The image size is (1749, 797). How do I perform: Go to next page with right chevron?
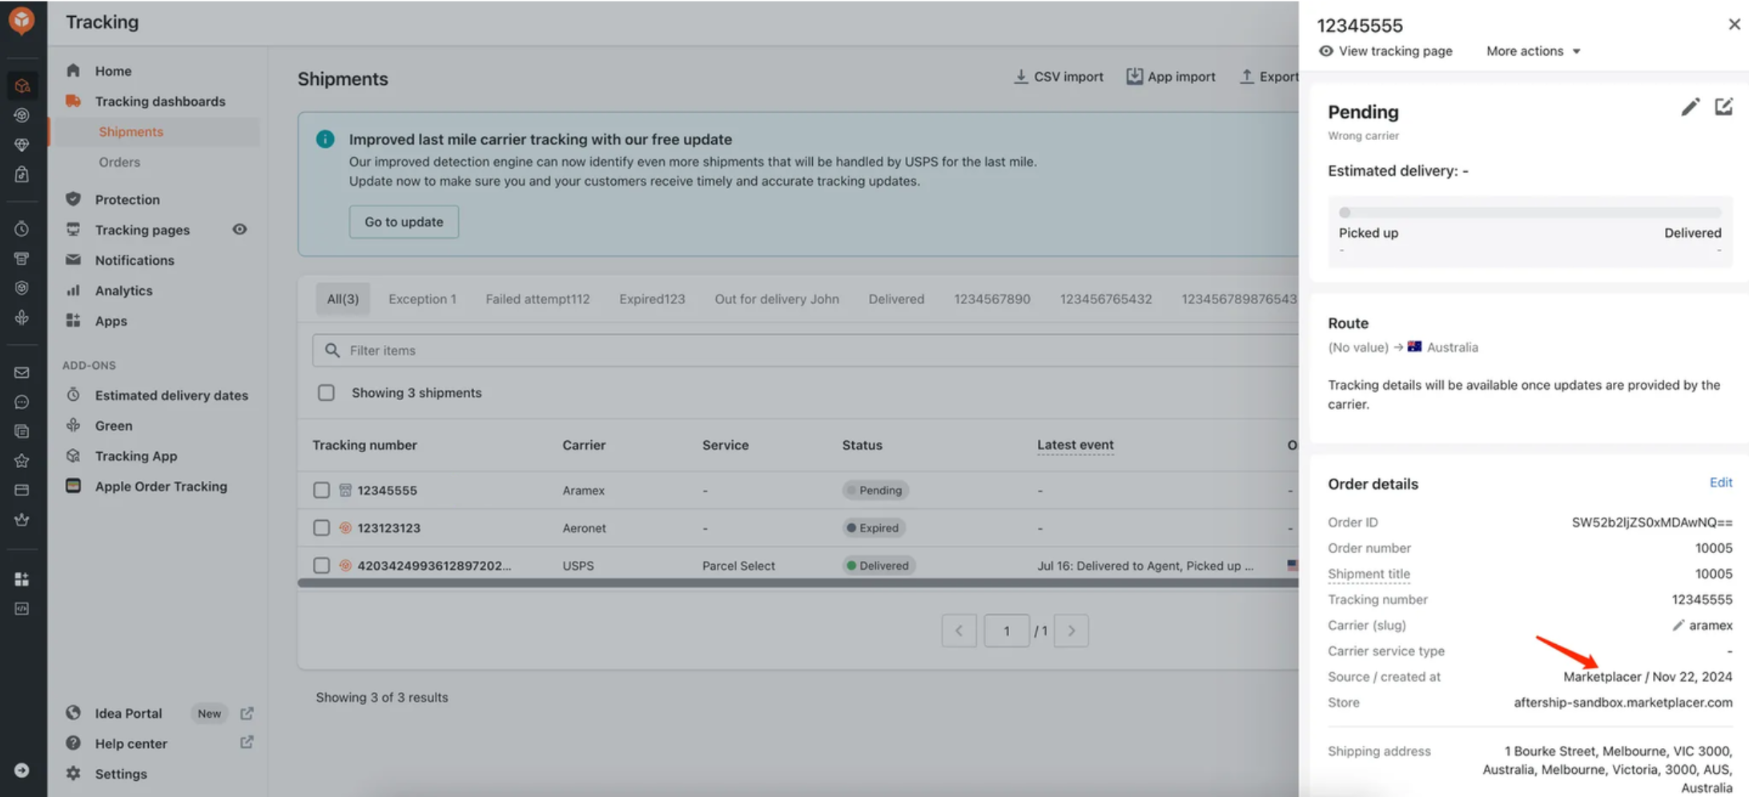coord(1071,631)
